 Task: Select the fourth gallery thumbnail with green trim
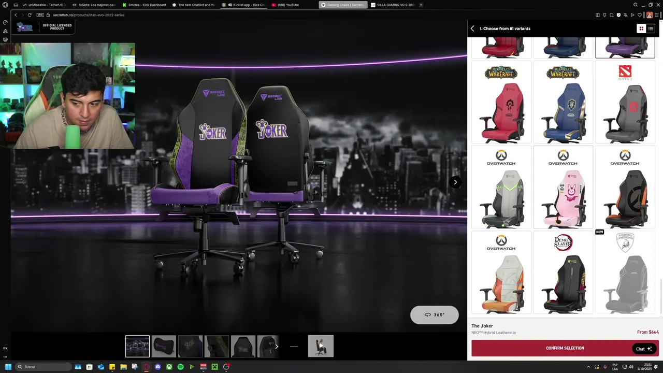pyautogui.click(x=217, y=347)
